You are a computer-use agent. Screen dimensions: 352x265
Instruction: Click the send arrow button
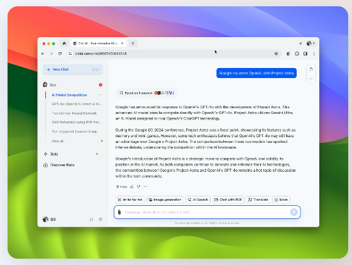(294, 212)
